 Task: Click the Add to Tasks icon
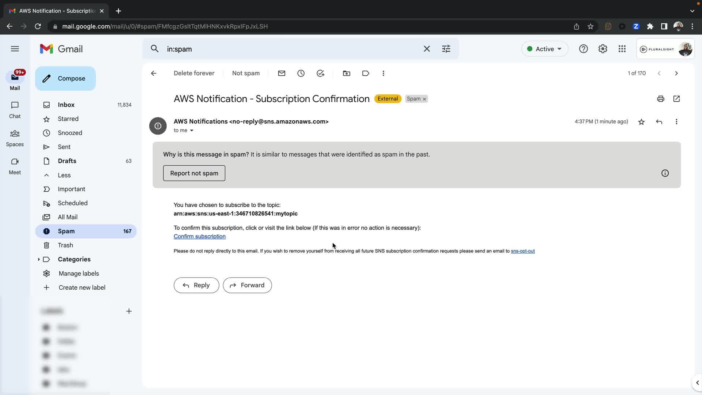click(x=320, y=73)
